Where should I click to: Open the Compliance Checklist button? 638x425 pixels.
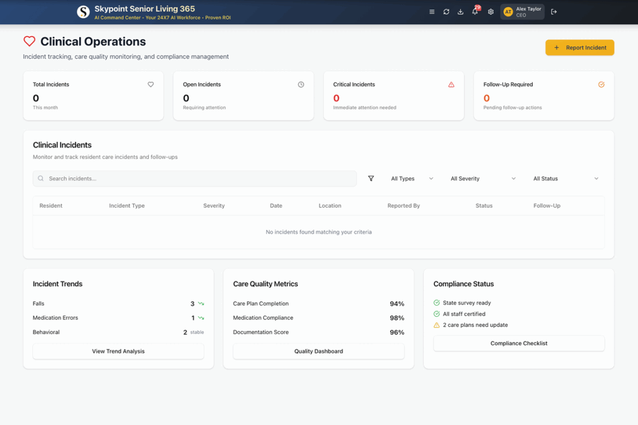519,343
